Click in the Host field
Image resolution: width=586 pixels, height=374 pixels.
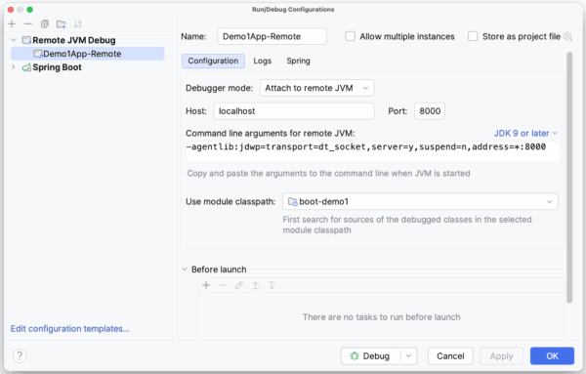[x=294, y=111]
